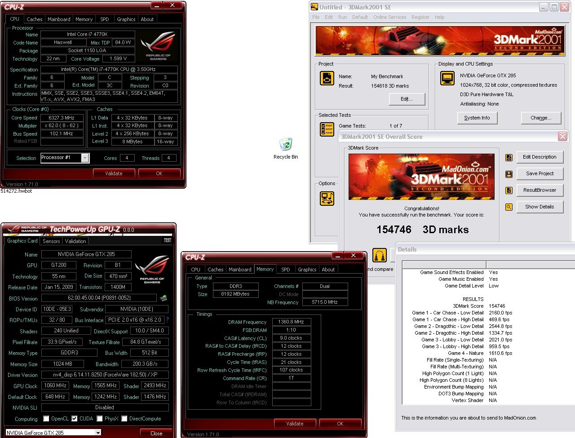The height and width of the screenshot is (438, 575).
Task: Open the Online Services menu
Action: point(389,17)
